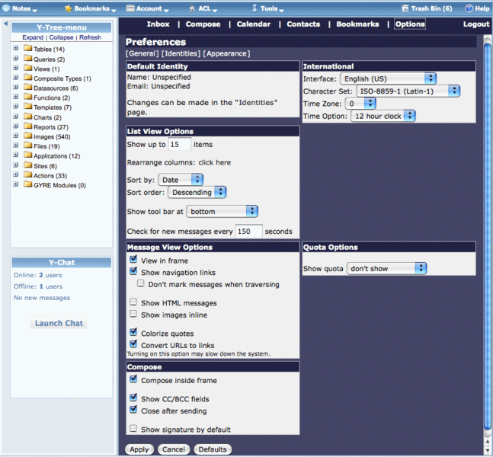Click the Tools icon in top bar

point(254,8)
